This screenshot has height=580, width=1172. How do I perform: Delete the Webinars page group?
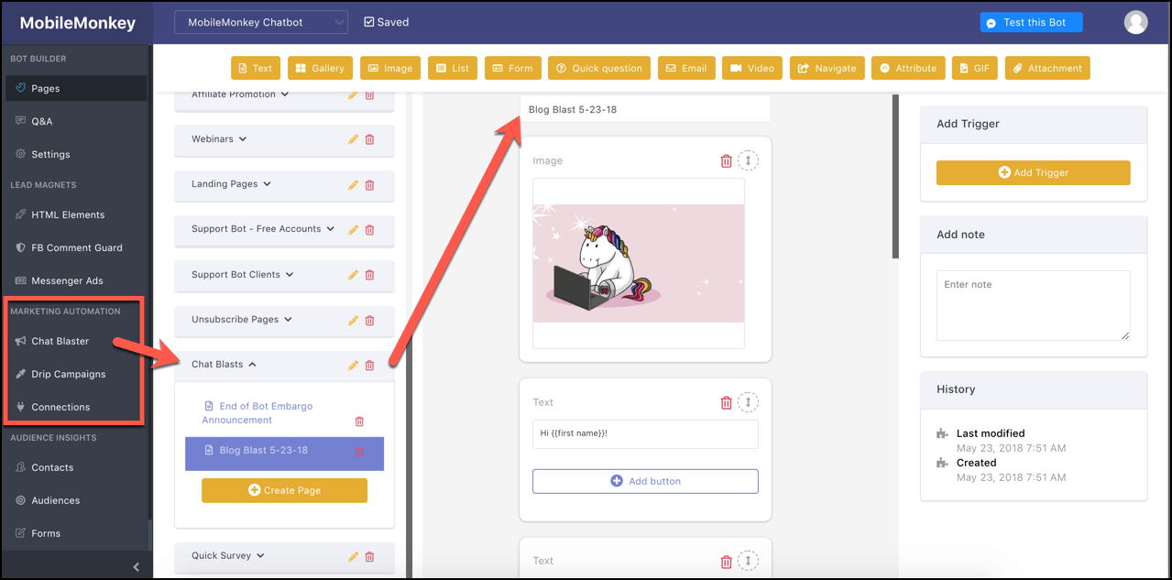369,139
